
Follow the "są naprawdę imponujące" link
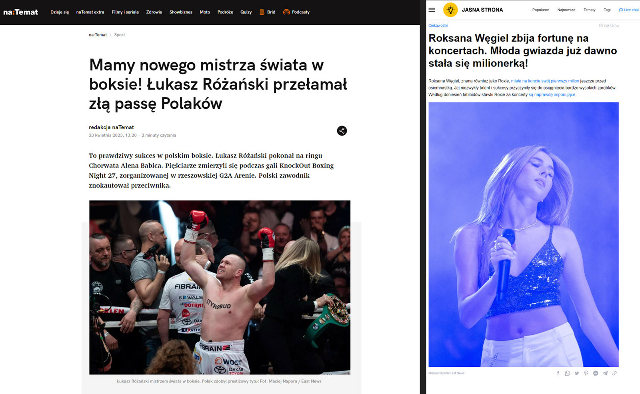(x=552, y=95)
